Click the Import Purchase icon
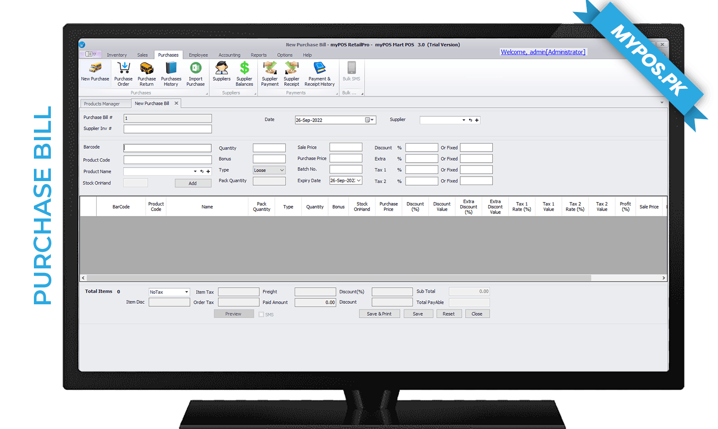This screenshot has height=429, width=718. 195,74
